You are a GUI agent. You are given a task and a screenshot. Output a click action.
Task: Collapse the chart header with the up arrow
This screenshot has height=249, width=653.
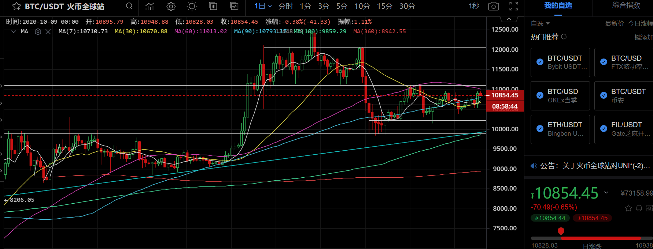(x=509, y=19)
